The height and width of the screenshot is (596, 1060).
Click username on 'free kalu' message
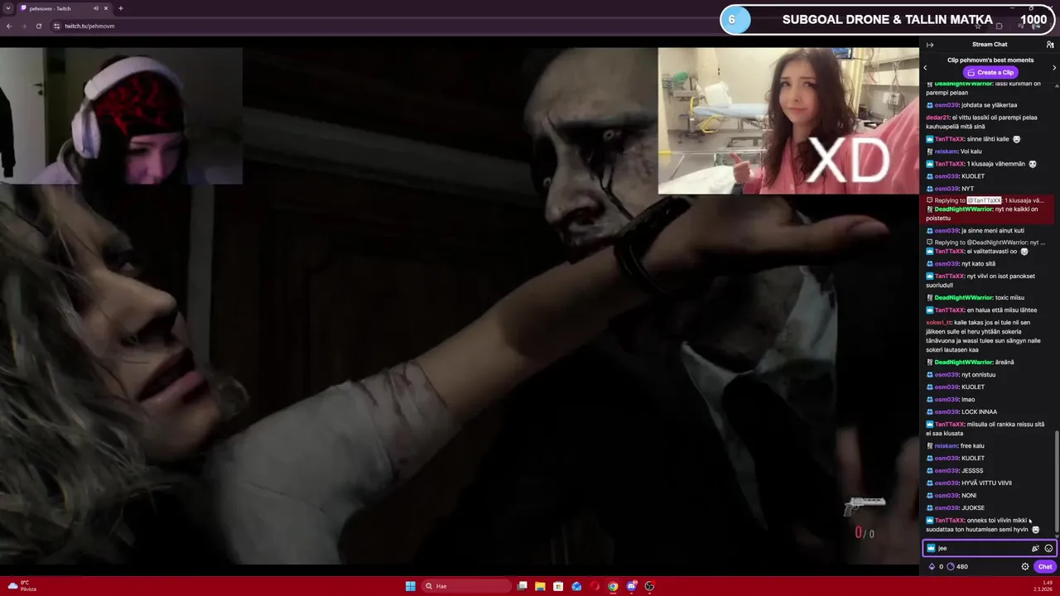pyautogui.click(x=946, y=445)
